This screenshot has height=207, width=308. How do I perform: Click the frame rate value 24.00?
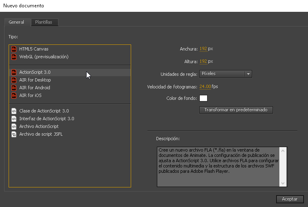point(205,86)
